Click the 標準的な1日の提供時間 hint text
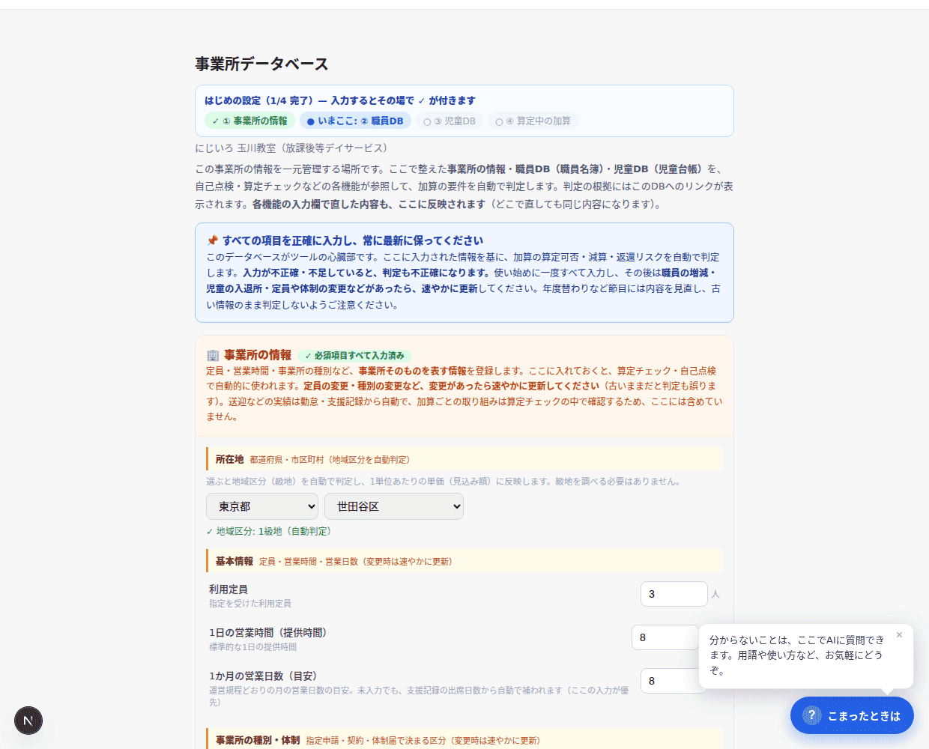929x749 pixels. [x=252, y=647]
